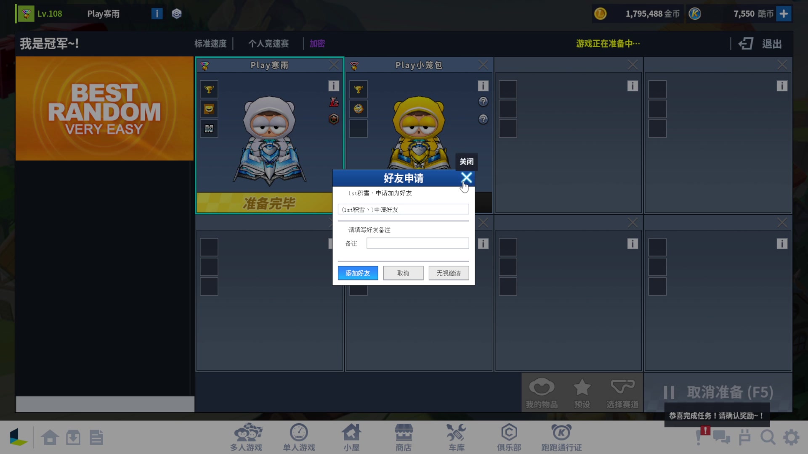Switch to the 标准速度 tab
Screen dimensions: 808x454
click(x=210, y=43)
